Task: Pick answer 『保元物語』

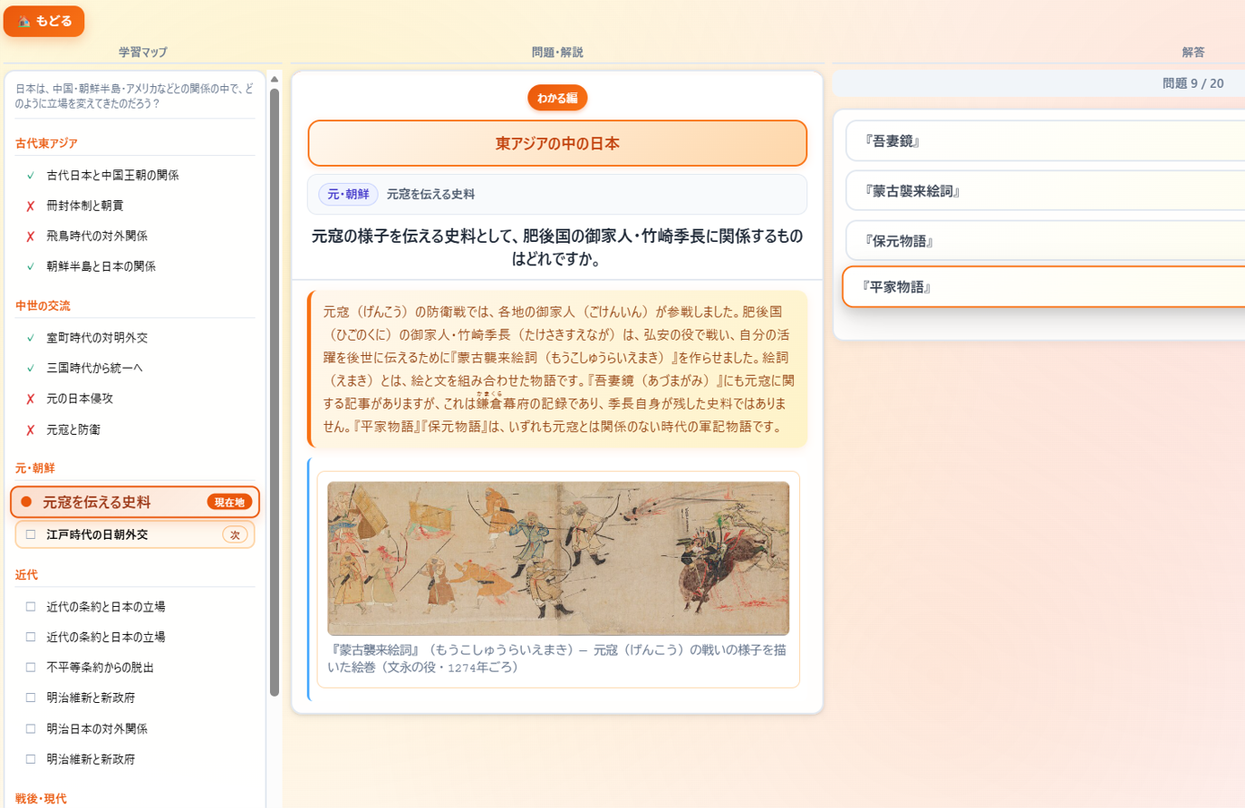Action: pos(1045,241)
